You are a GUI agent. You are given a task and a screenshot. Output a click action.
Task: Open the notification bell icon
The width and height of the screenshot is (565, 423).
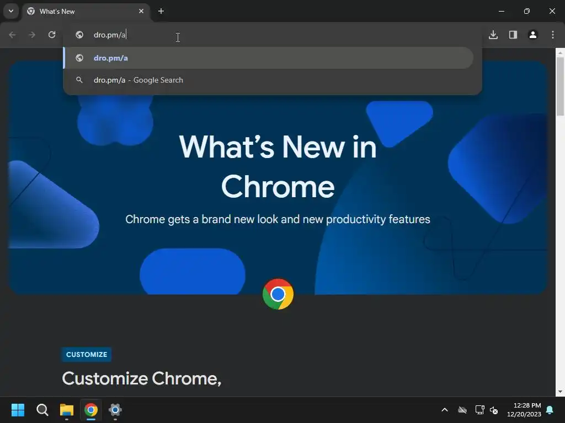coord(550,410)
